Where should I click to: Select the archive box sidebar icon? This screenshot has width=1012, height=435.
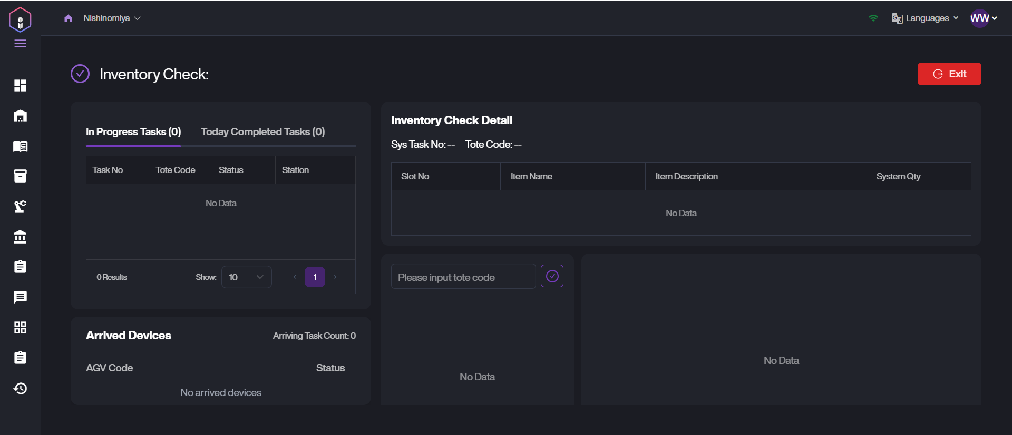(20, 176)
